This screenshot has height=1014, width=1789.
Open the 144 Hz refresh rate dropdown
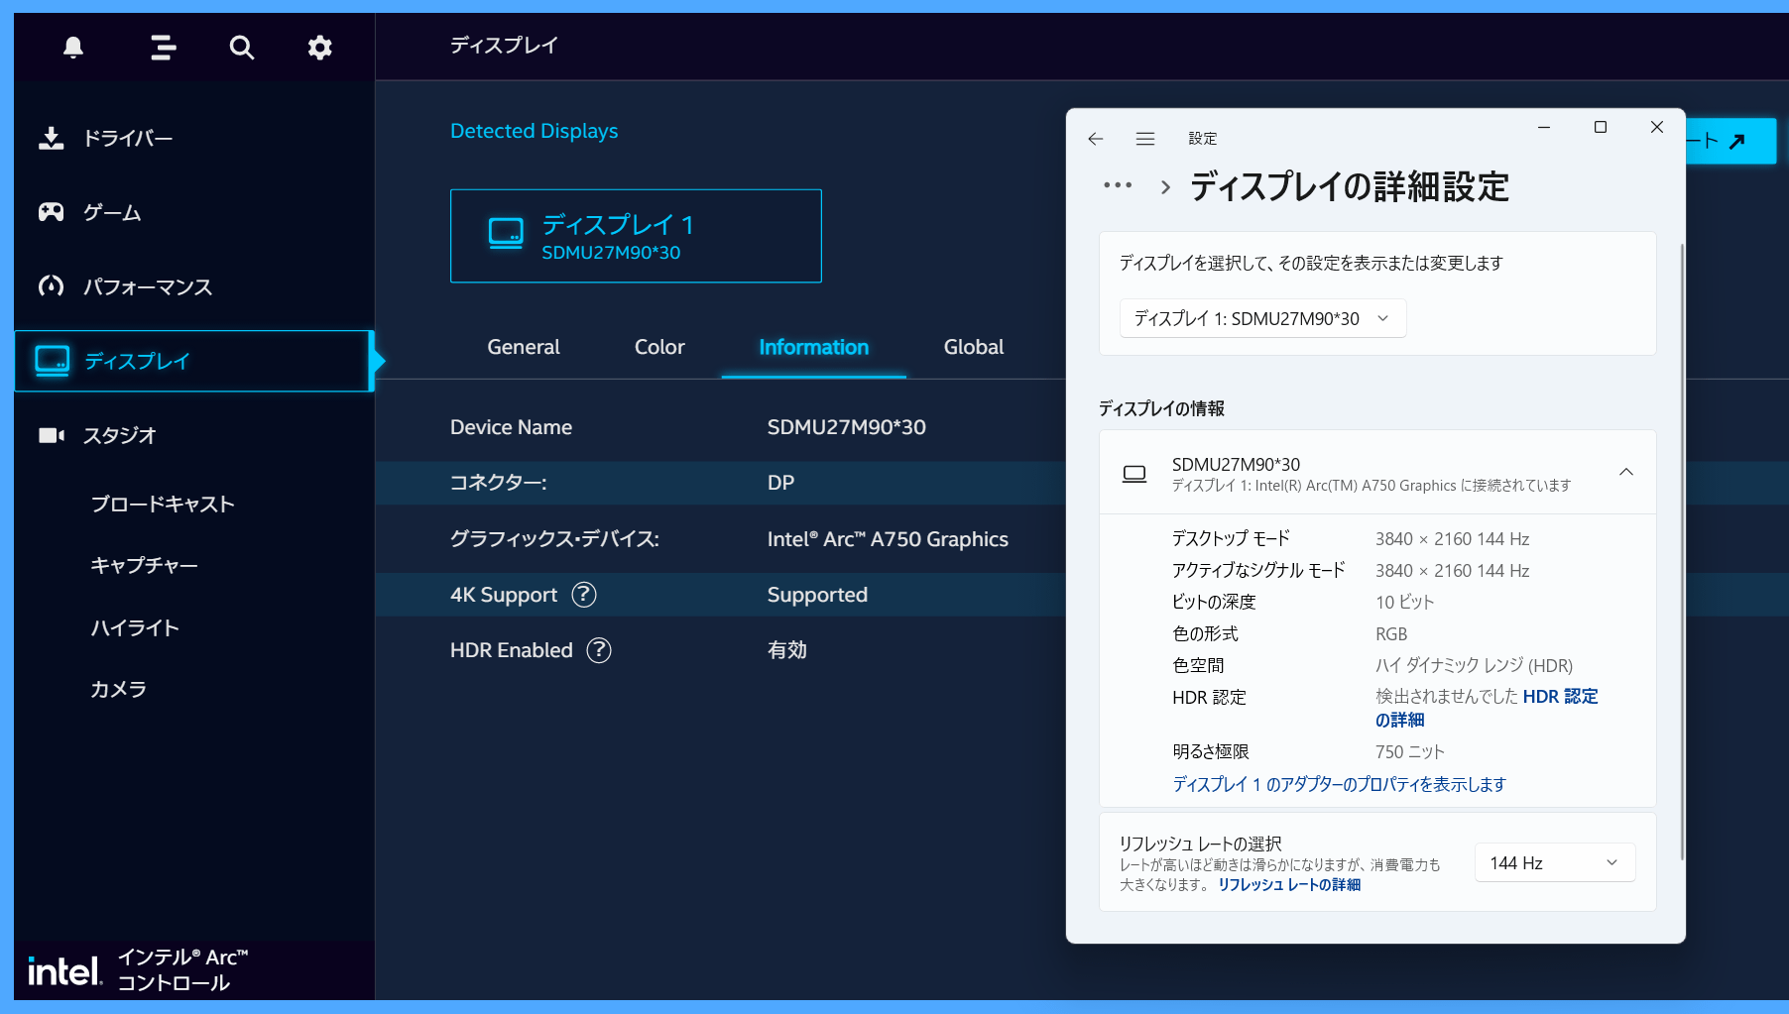pyautogui.click(x=1555, y=862)
